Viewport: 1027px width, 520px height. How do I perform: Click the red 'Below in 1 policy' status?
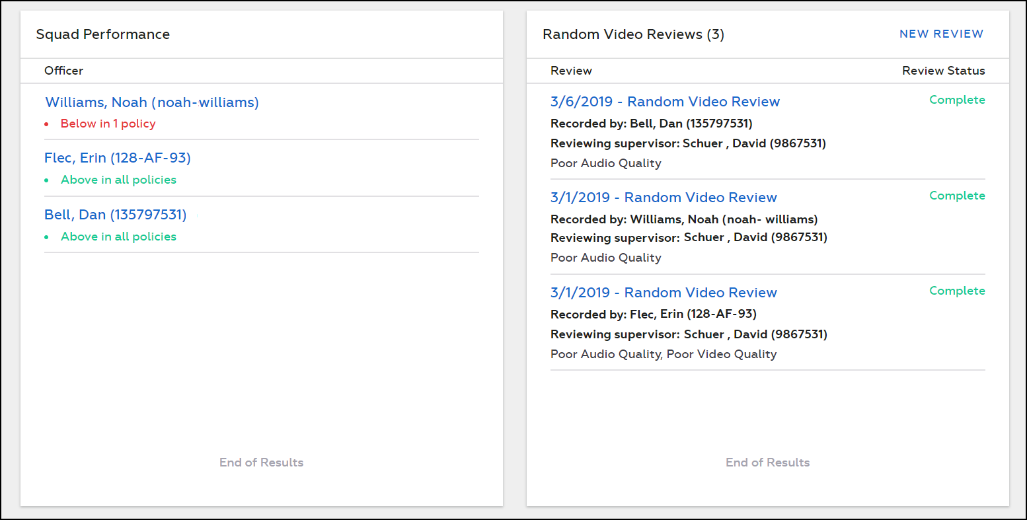point(108,124)
